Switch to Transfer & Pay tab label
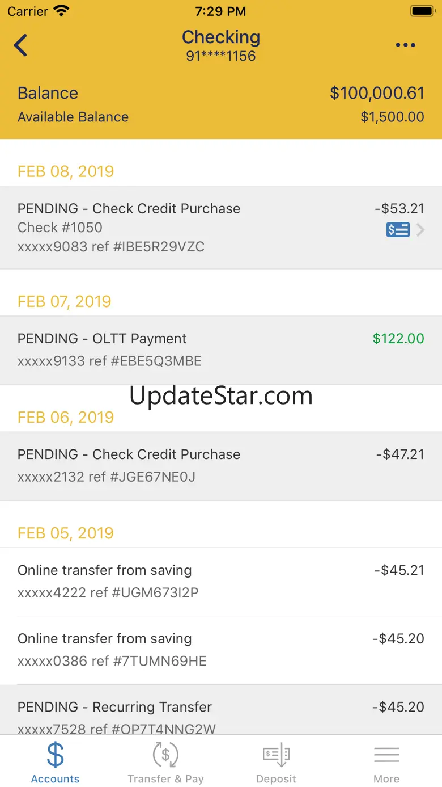 [165, 779]
